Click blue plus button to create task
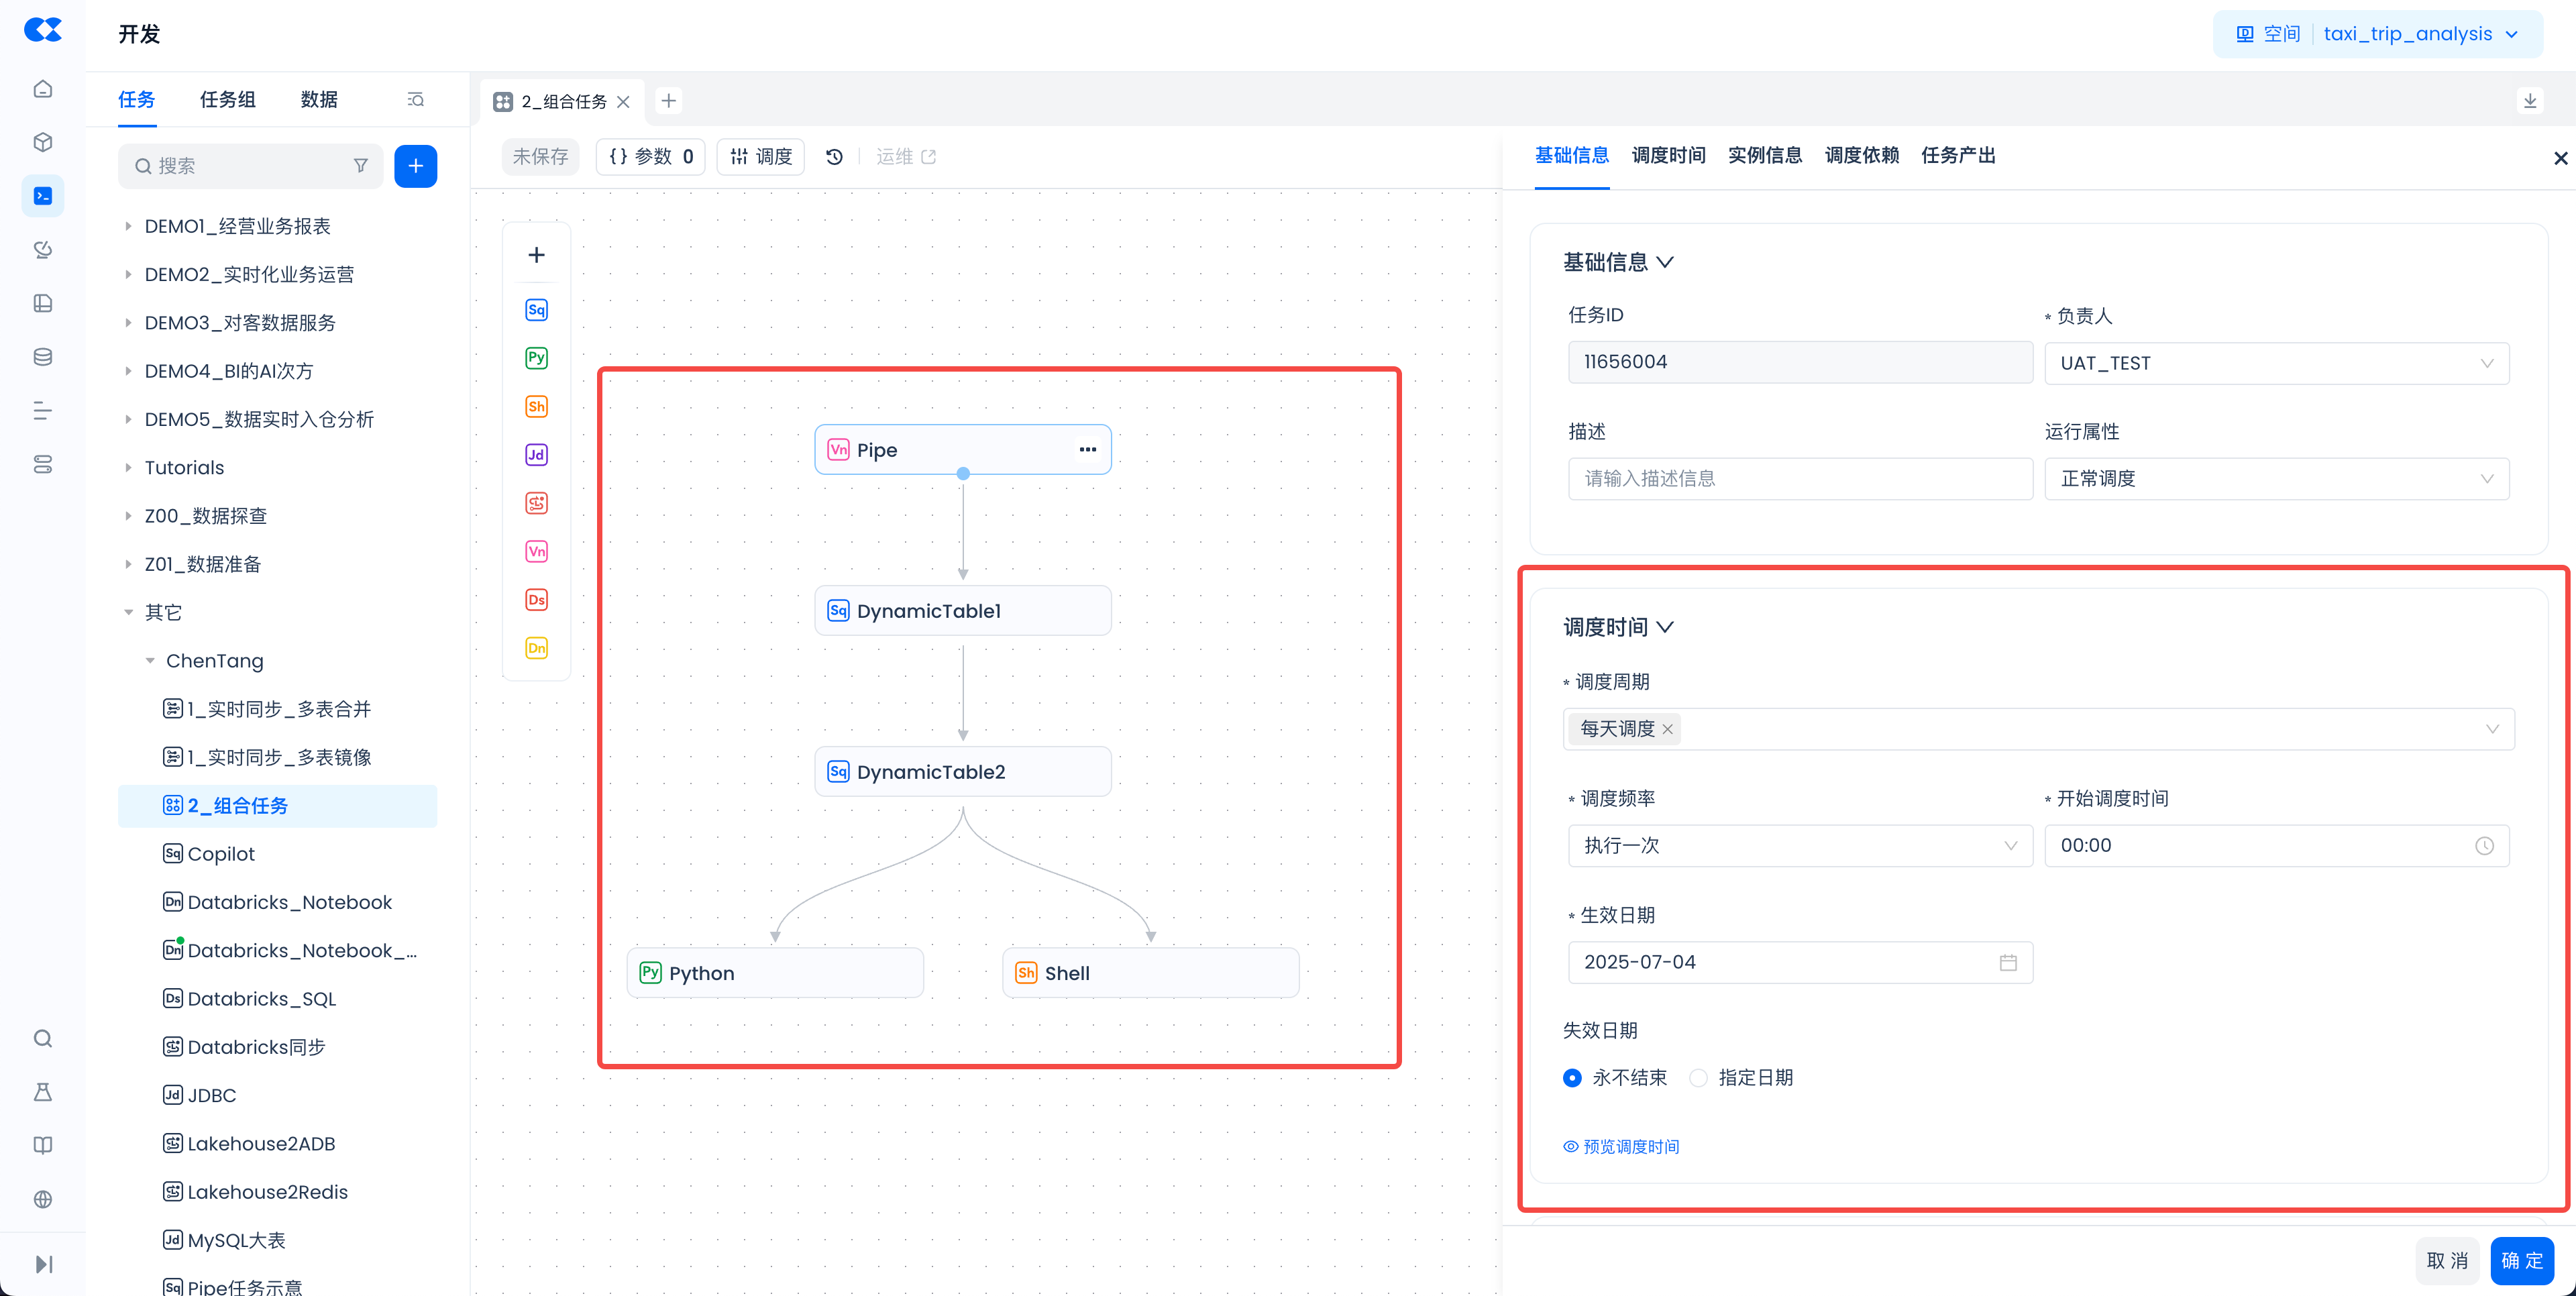 point(415,166)
